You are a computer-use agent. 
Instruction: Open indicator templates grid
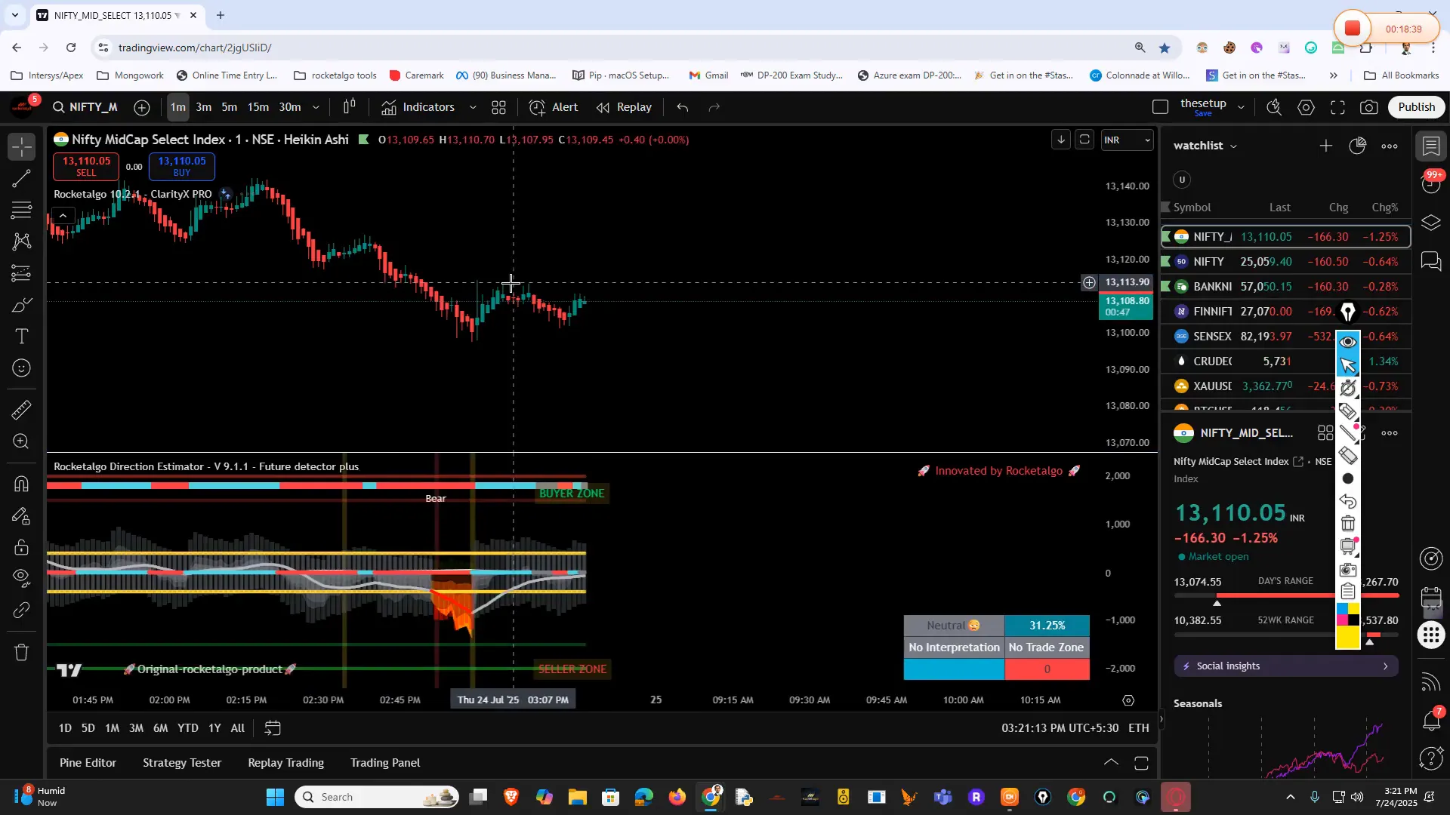(498, 107)
